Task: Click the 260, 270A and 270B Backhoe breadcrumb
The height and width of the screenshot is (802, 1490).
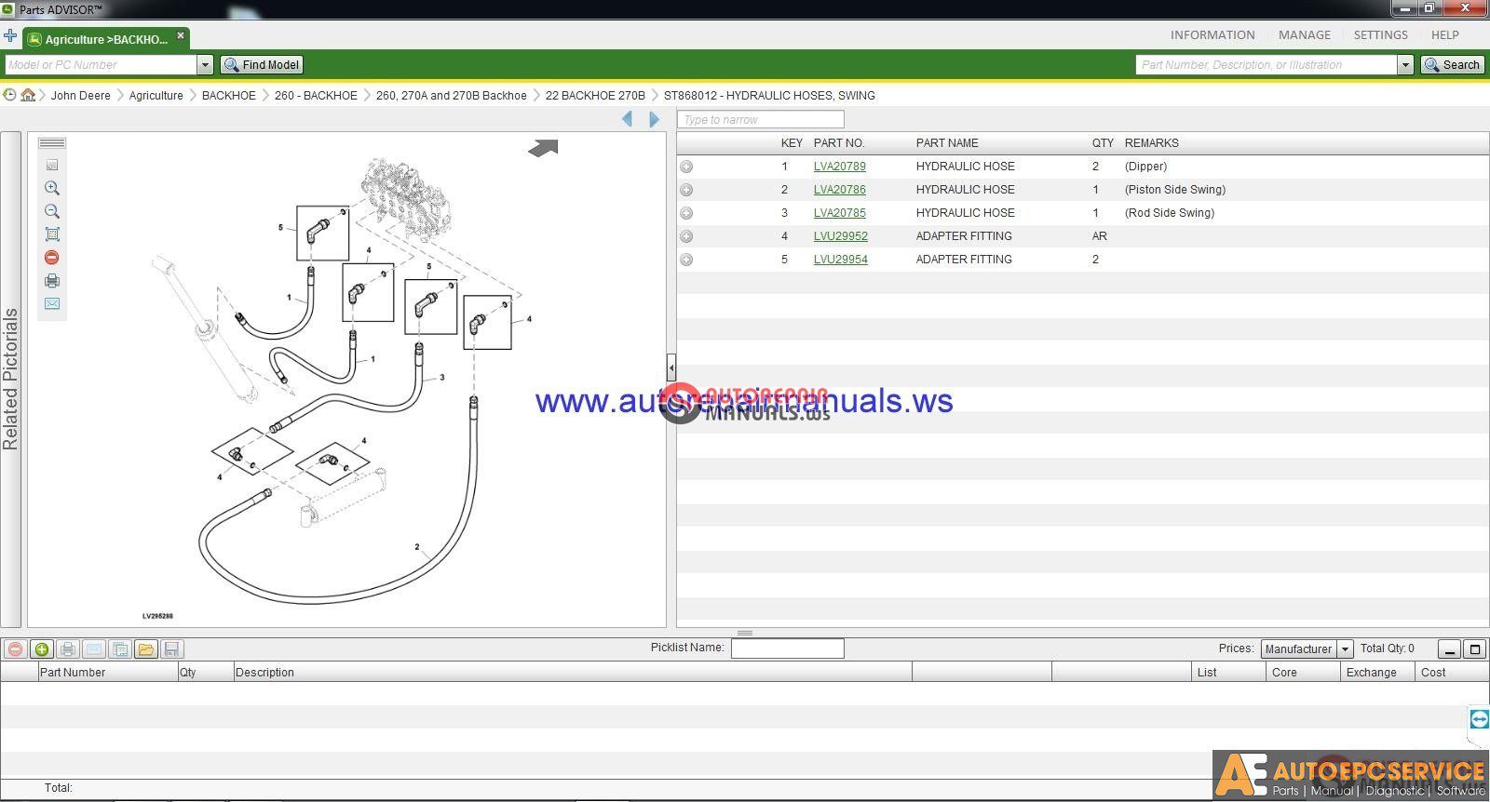Action: pyautogui.click(x=451, y=96)
